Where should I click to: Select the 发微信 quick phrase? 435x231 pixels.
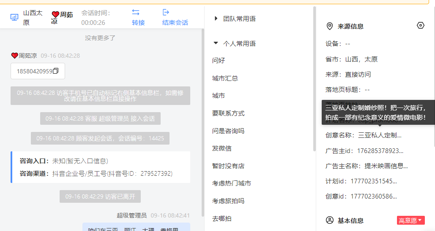222,148
